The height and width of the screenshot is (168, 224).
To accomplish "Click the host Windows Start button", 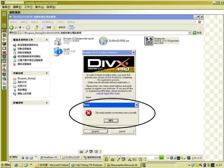I will click(6, 165).
